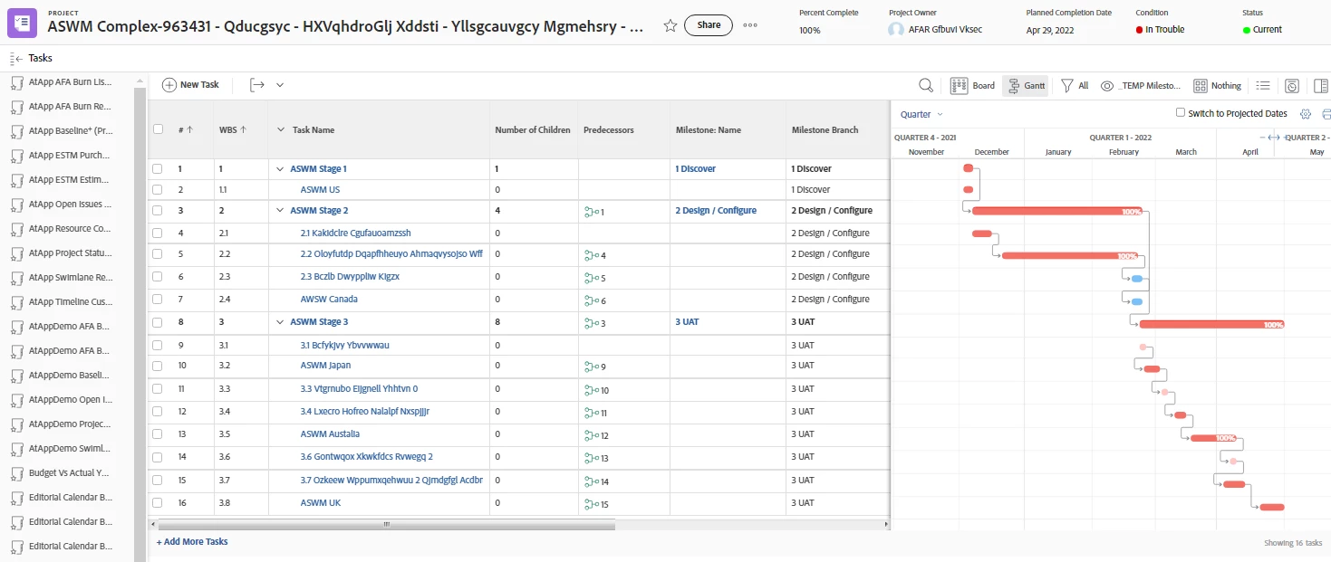Open the view eye icon
The width and height of the screenshot is (1331, 562).
[1106, 86]
